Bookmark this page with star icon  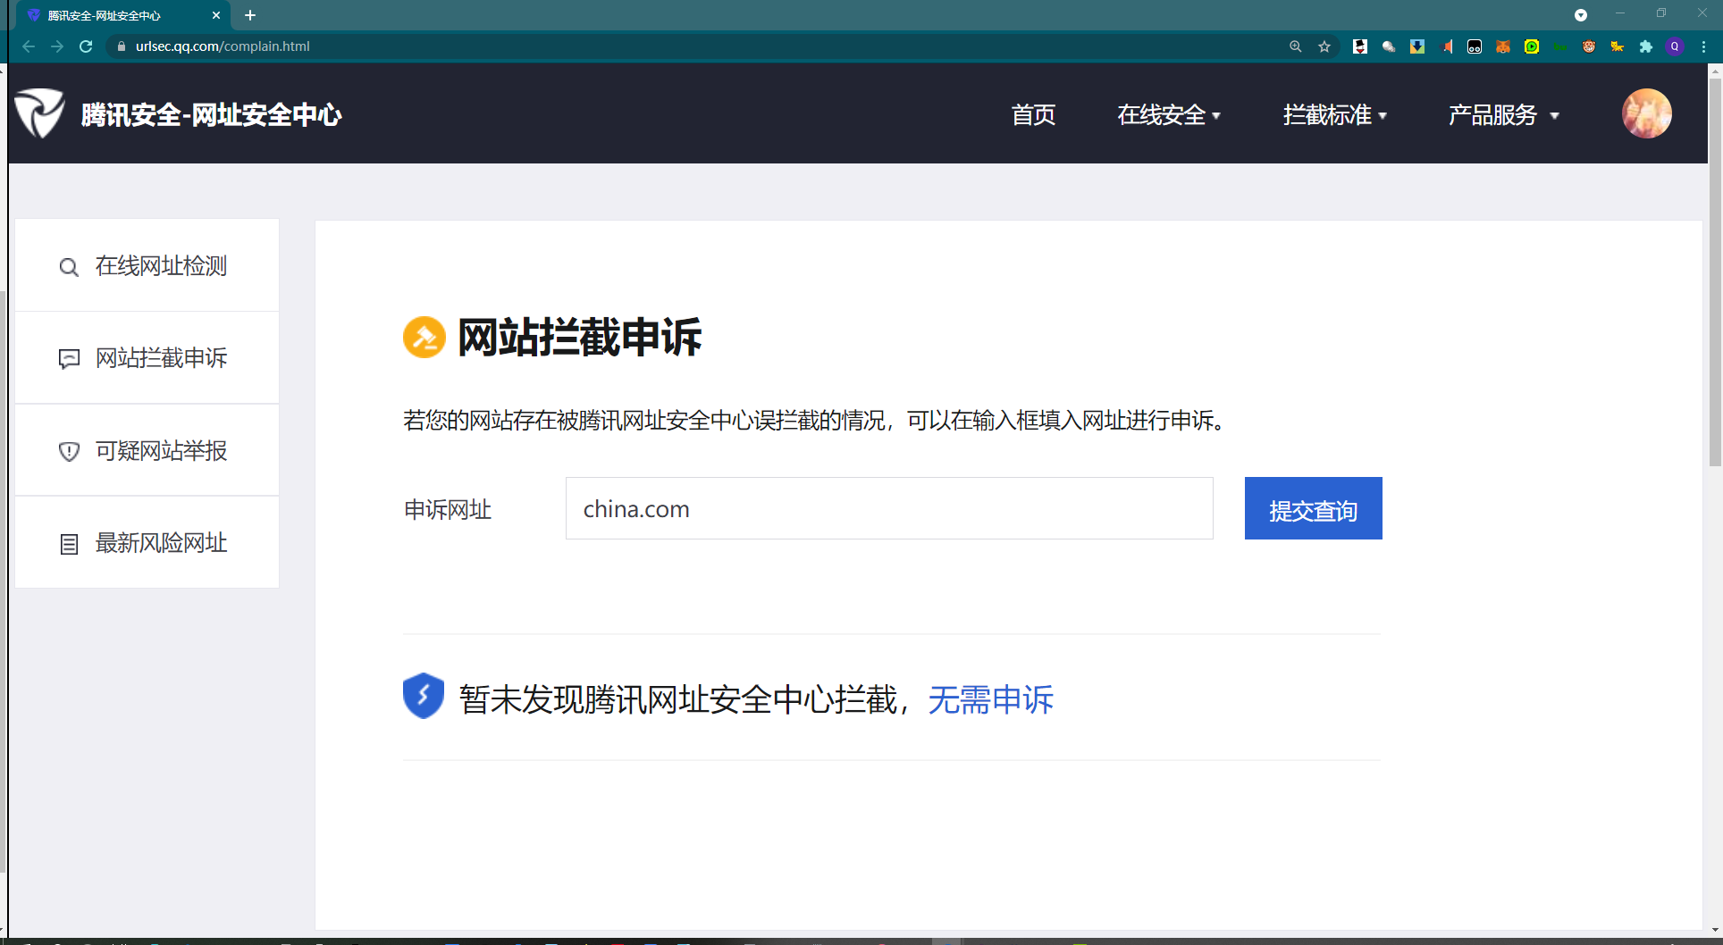click(x=1324, y=46)
